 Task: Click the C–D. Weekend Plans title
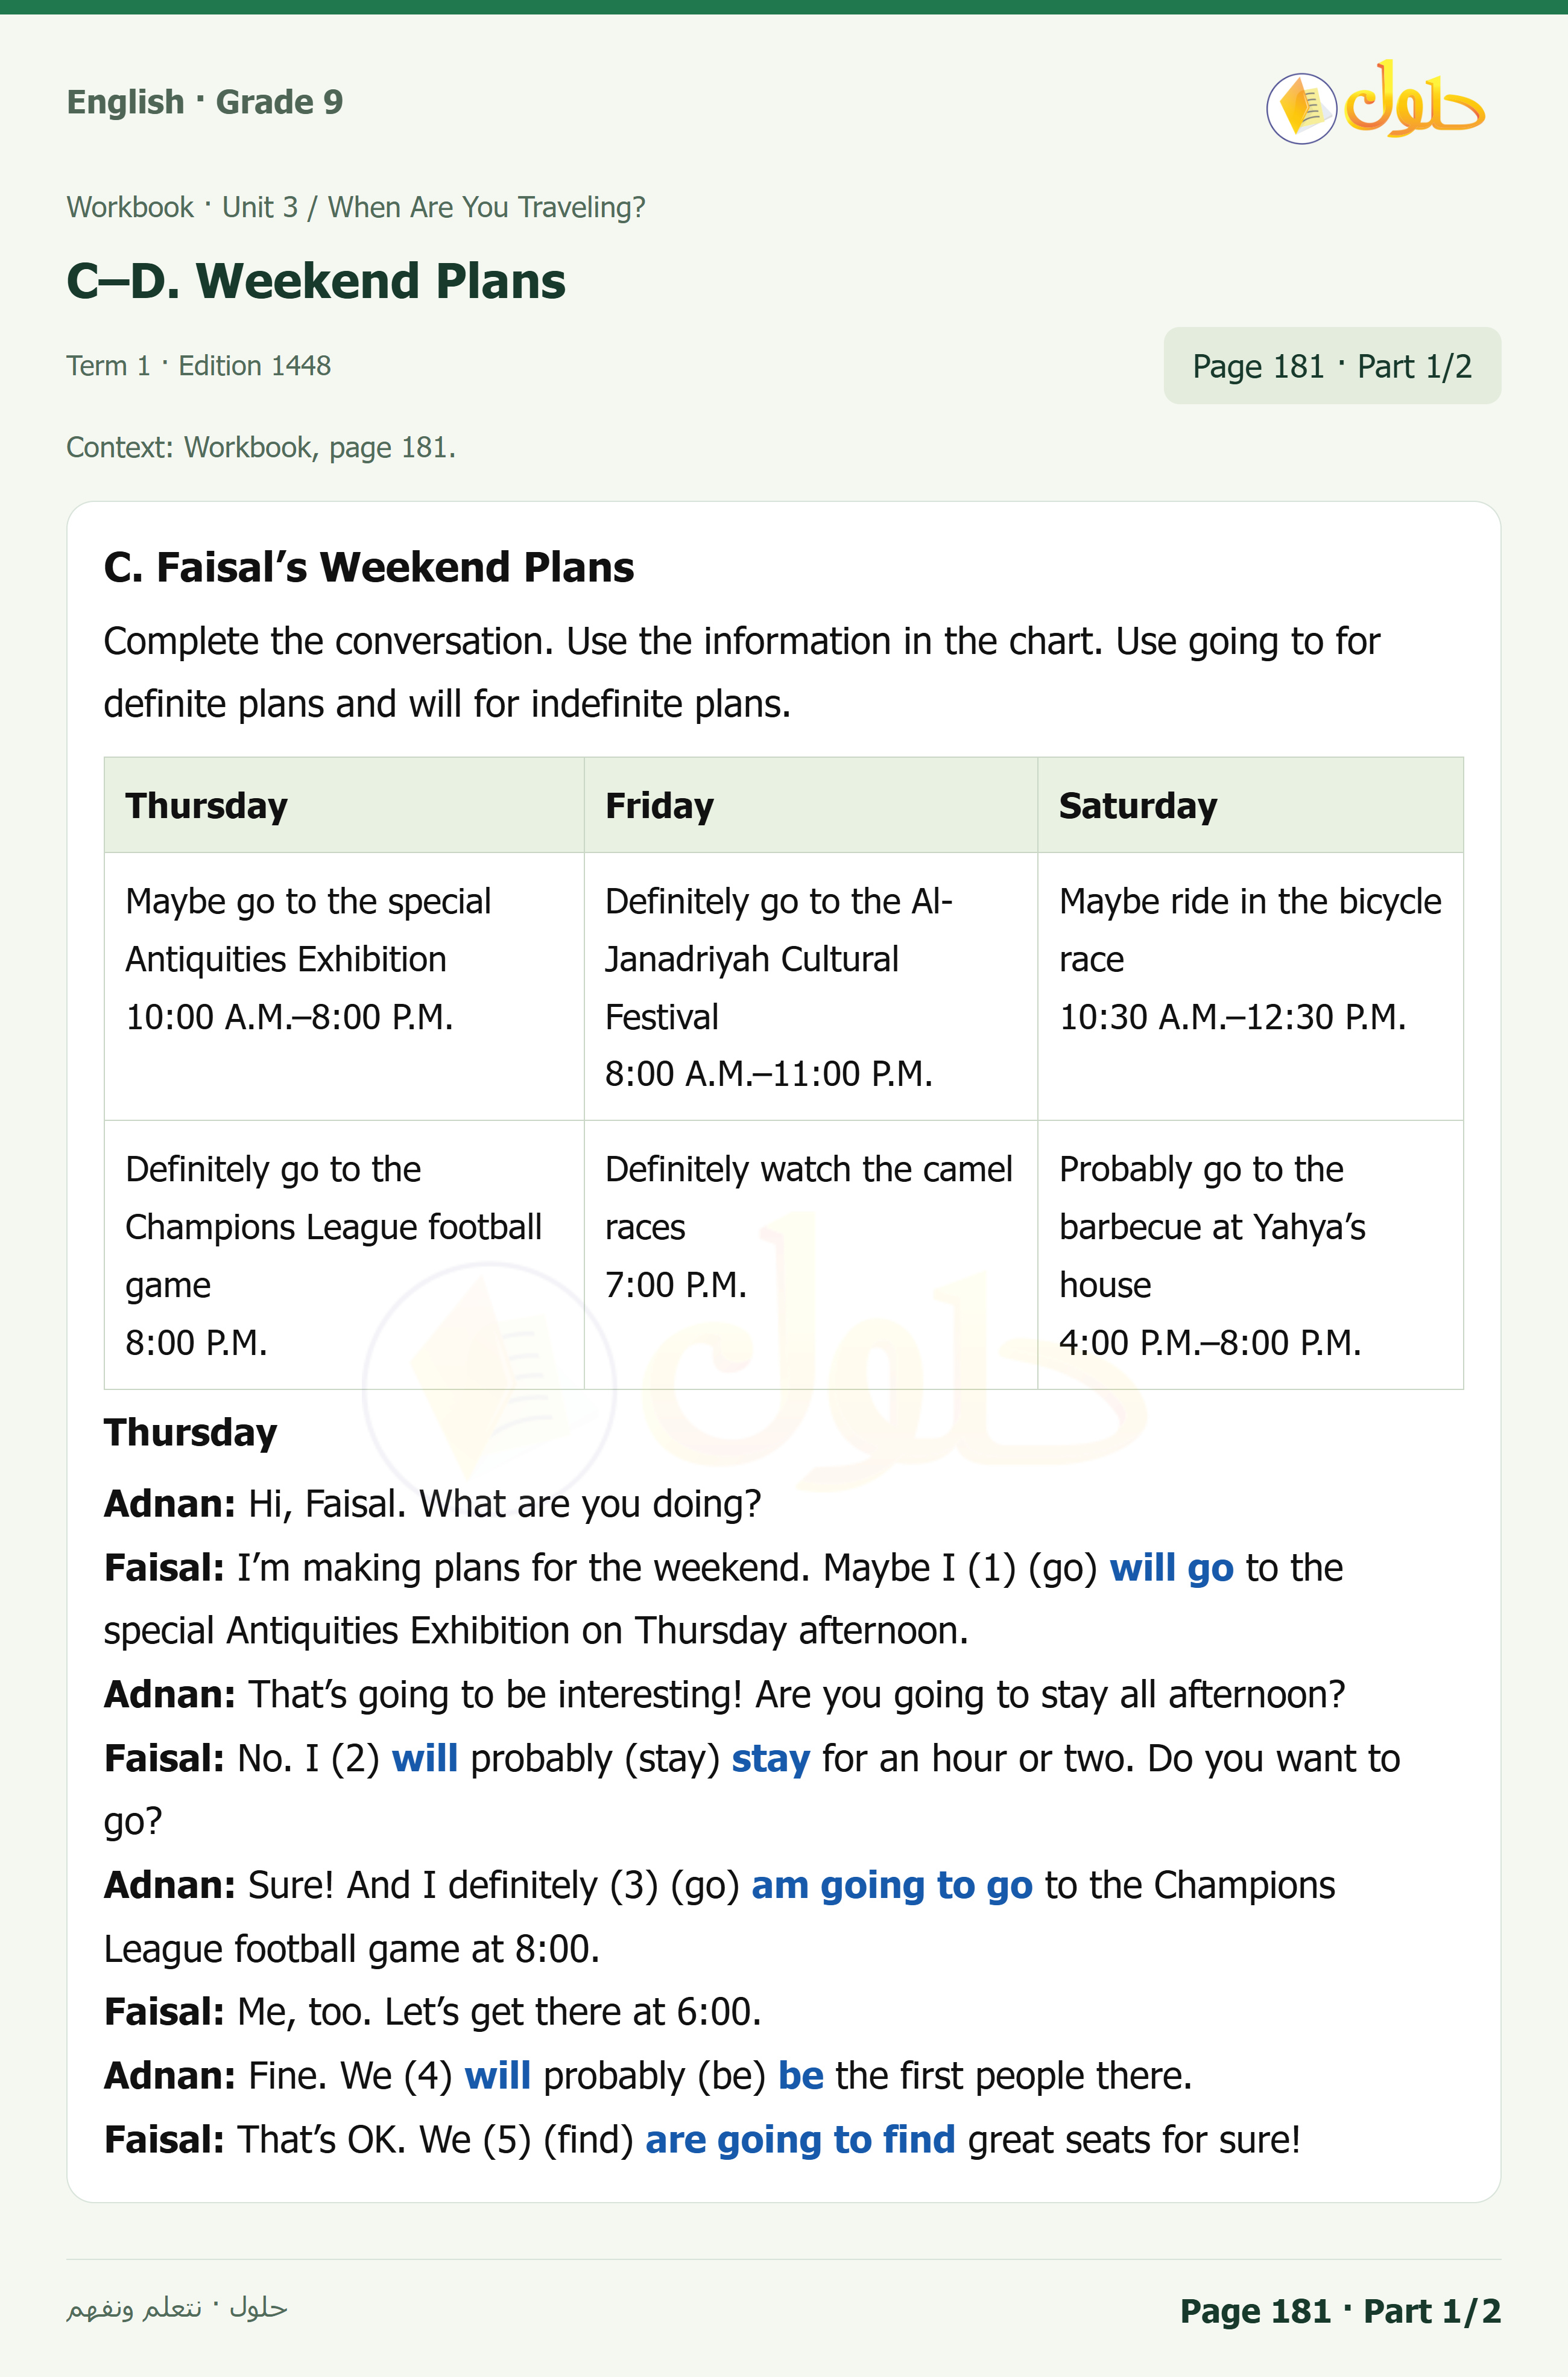pyautogui.click(x=316, y=281)
